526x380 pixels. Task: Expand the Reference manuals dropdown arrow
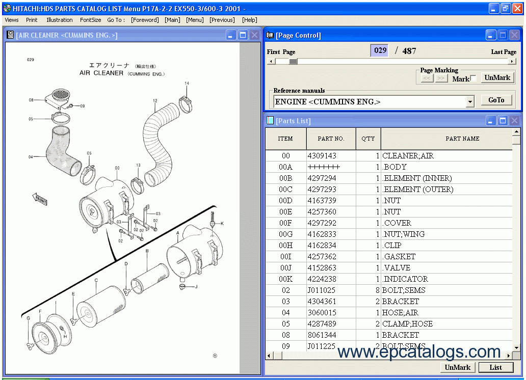tap(470, 102)
